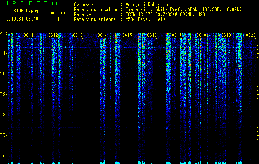
Task: Click the 0612 time marker
Action: (x=53, y=35)
